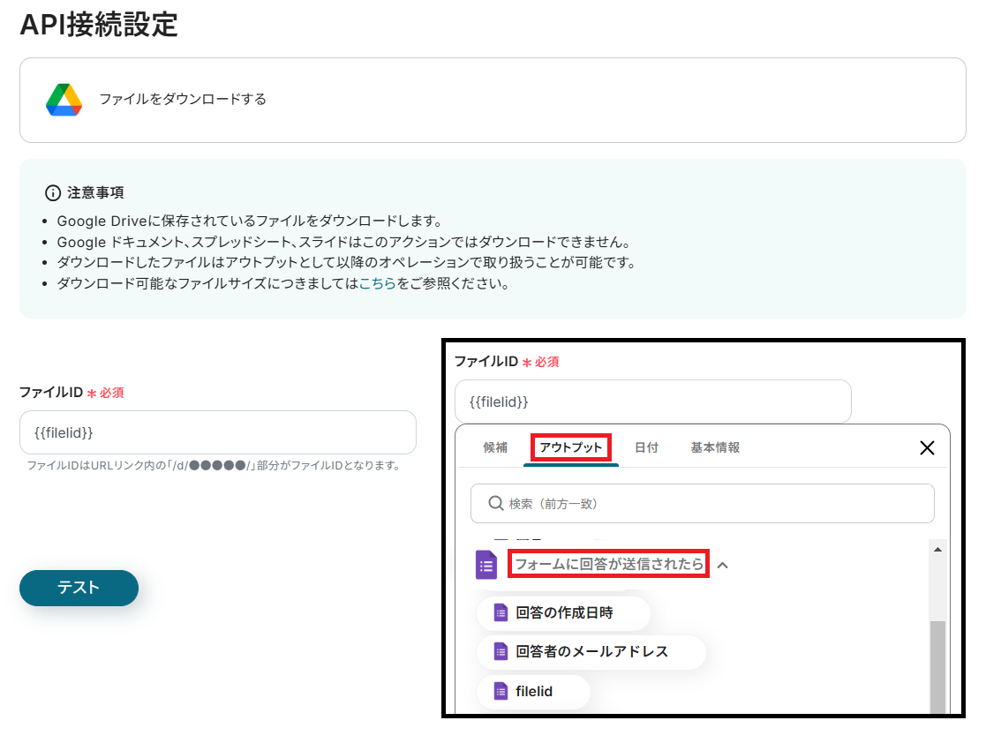Click into the 検索（前方一致） search field

715,503
